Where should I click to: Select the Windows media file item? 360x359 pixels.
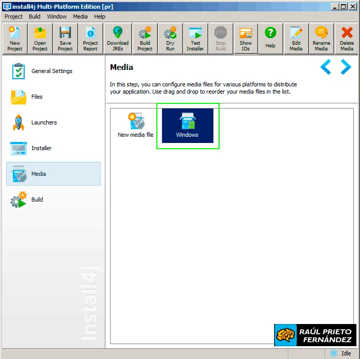click(x=188, y=125)
